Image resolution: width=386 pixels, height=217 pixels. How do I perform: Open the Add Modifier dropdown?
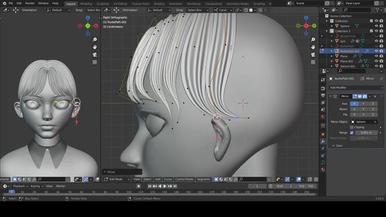coord(356,87)
